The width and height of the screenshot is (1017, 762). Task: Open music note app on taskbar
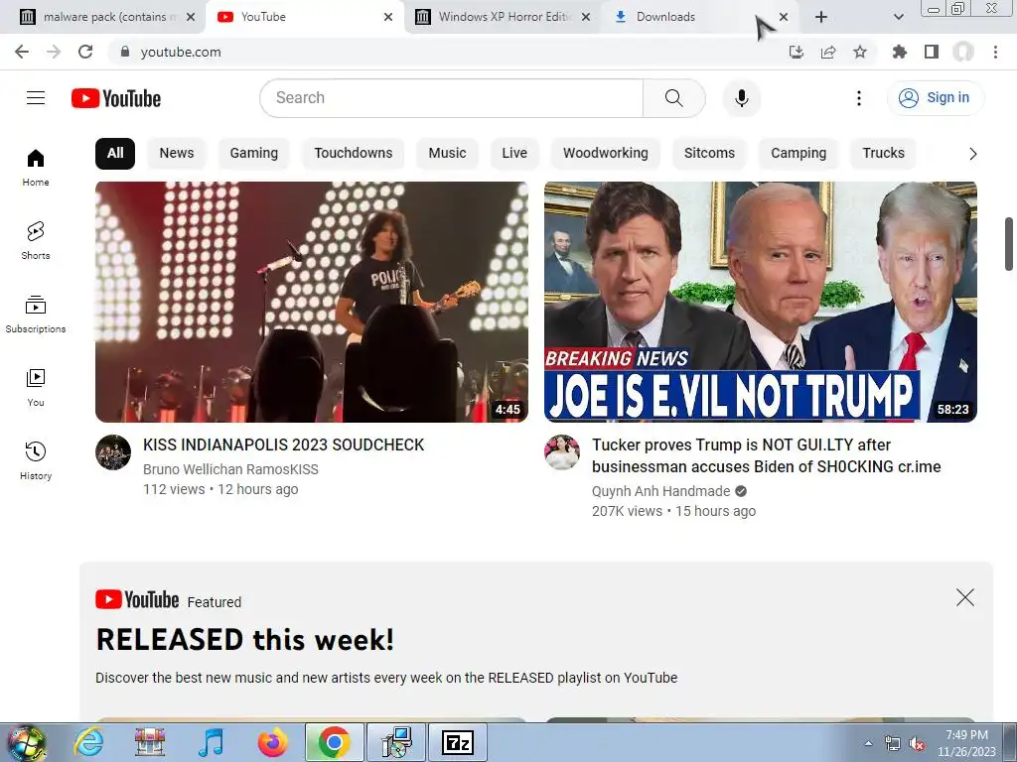[211, 743]
